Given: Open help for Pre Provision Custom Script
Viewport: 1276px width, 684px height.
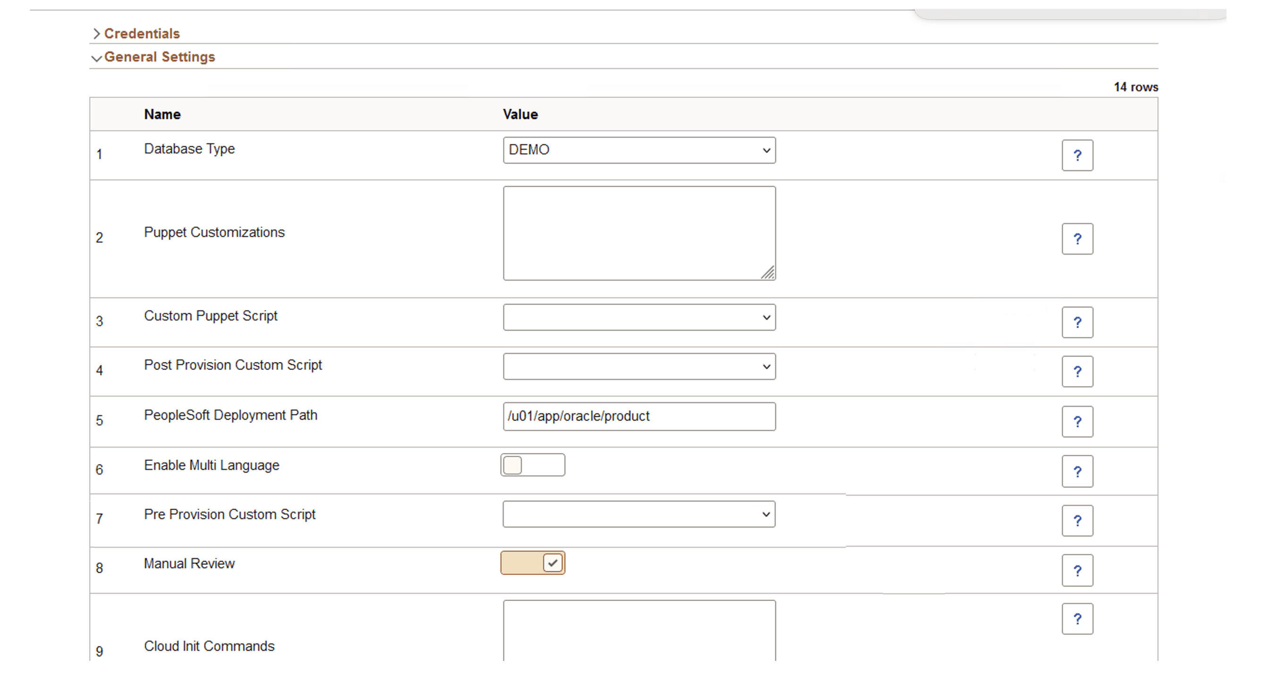Looking at the screenshot, I should tap(1077, 521).
